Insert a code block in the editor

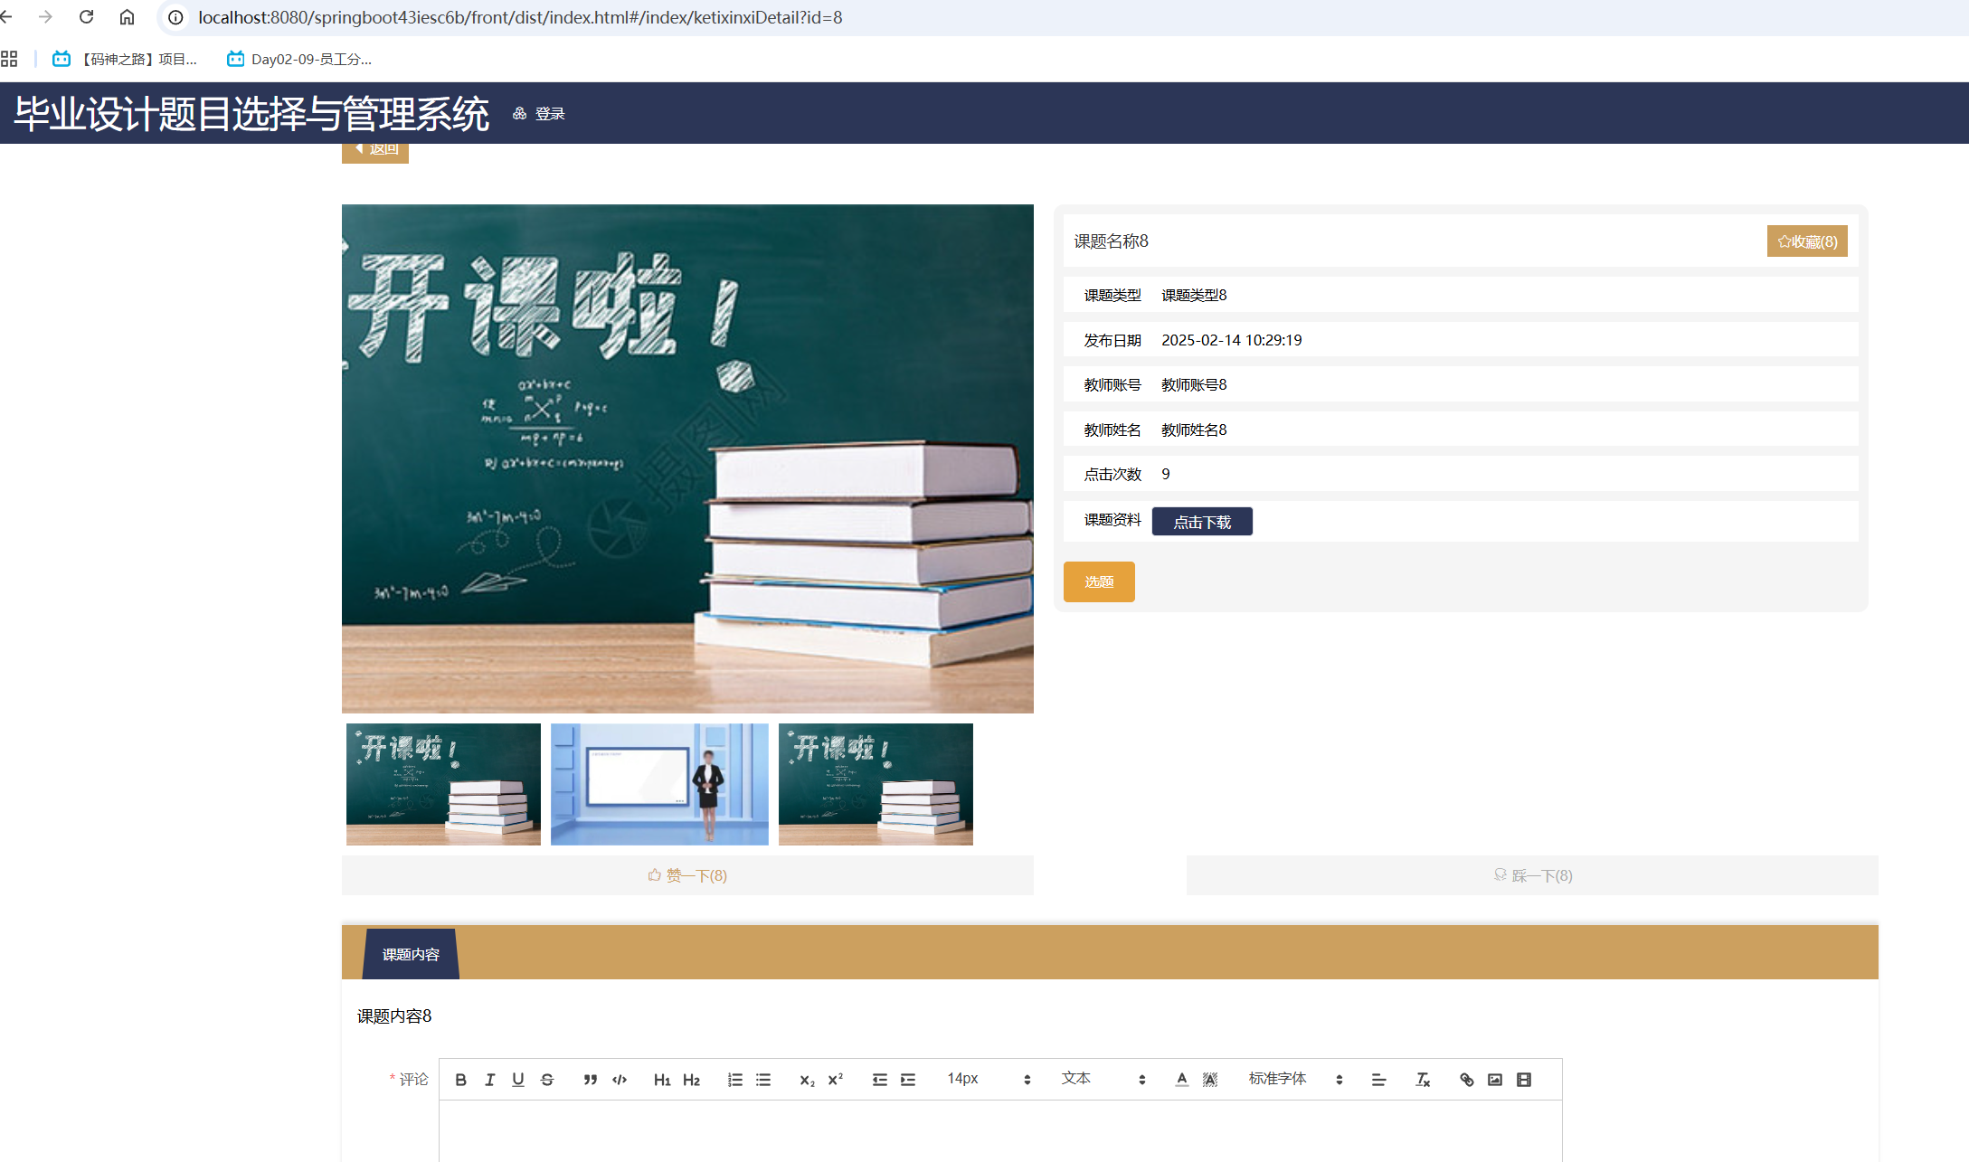click(x=620, y=1080)
